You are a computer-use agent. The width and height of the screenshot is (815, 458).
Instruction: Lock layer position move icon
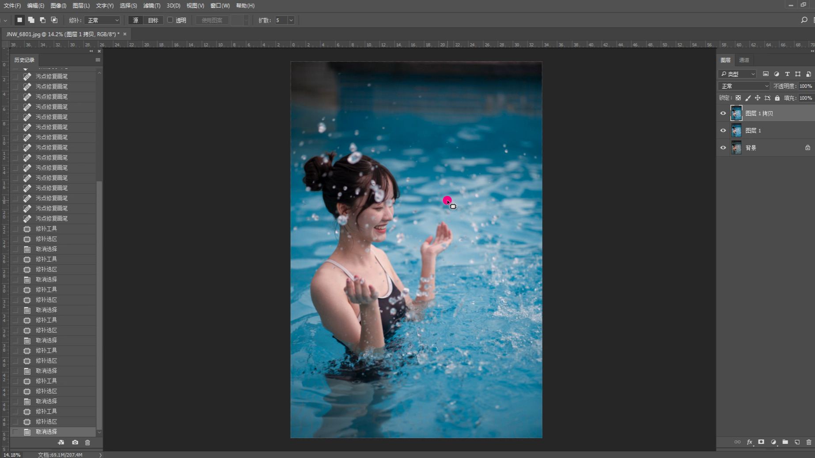[x=758, y=98]
